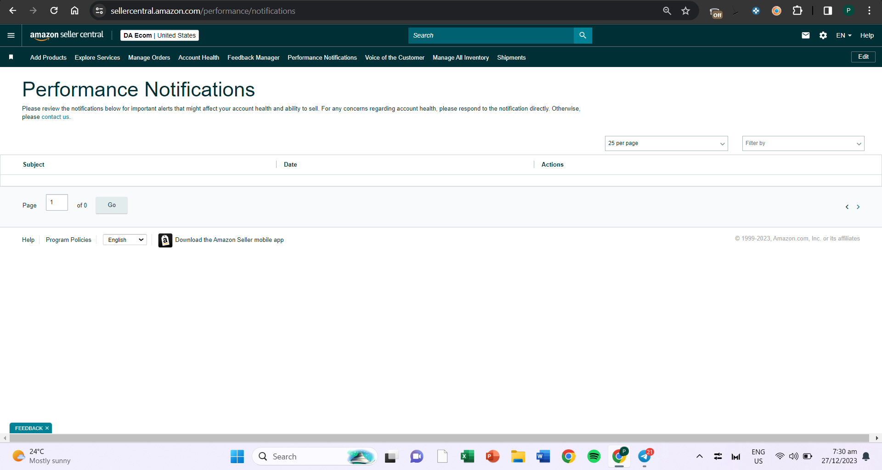Open the EN language dropdown
The height and width of the screenshot is (470, 882).
(843, 35)
